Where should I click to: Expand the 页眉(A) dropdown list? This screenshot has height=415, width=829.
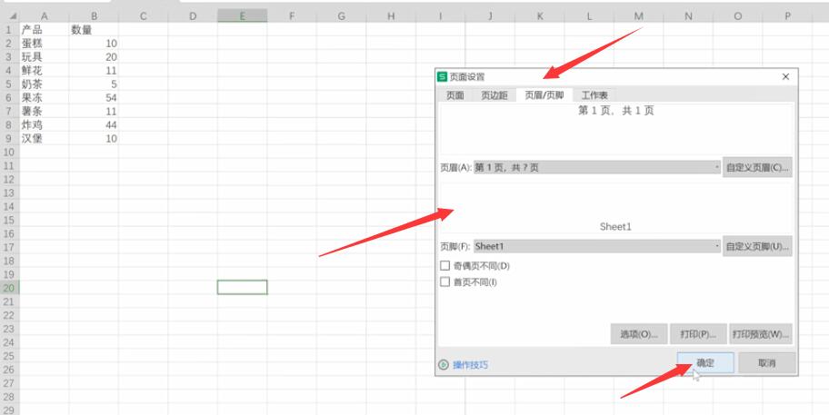click(717, 167)
